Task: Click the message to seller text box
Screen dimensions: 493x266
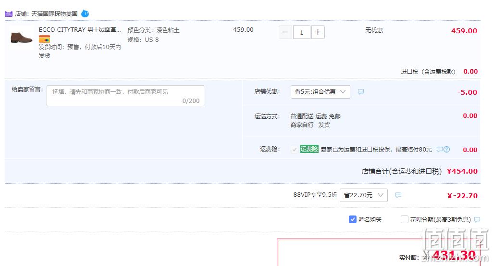Action: [125, 96]
